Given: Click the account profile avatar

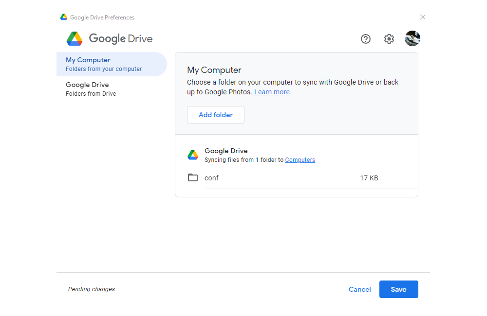Looking at the screenshot, I should click(412, 38).
